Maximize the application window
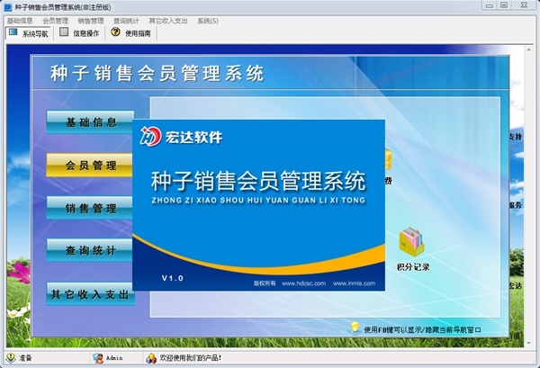 [504, 5]
